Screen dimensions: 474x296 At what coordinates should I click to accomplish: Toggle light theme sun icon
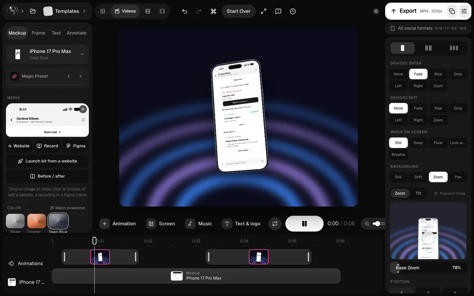click(376, 11)
